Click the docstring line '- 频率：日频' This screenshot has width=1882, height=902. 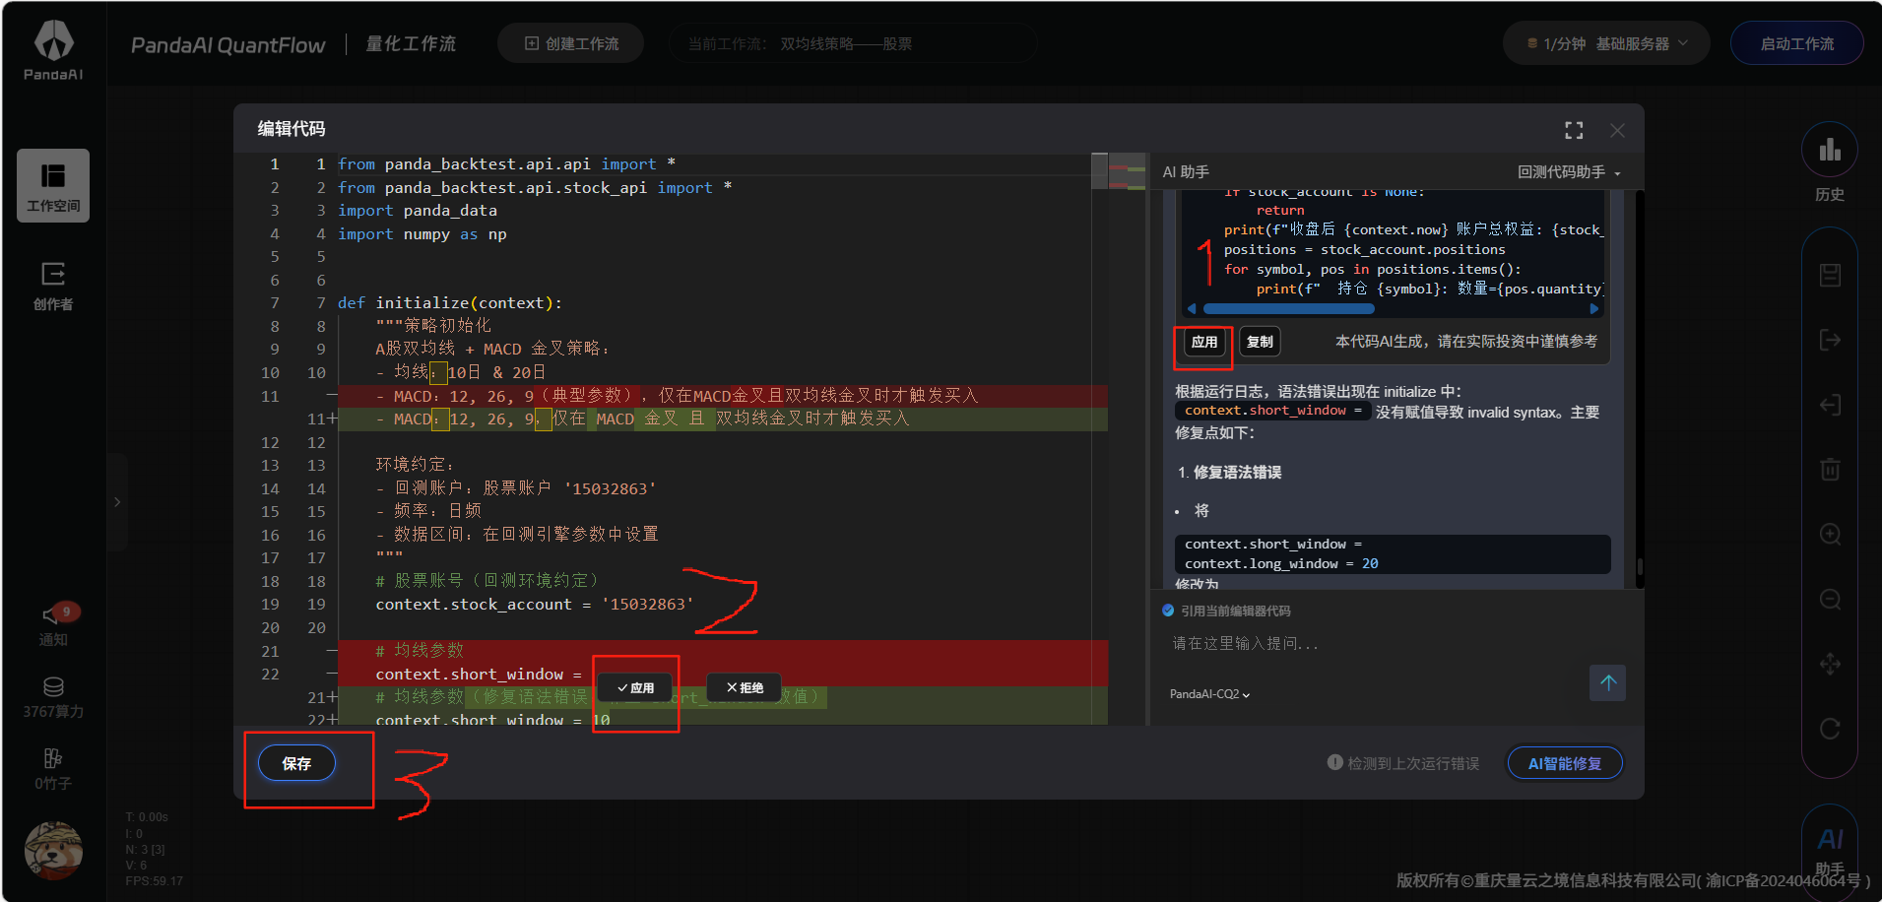(428, 511)
